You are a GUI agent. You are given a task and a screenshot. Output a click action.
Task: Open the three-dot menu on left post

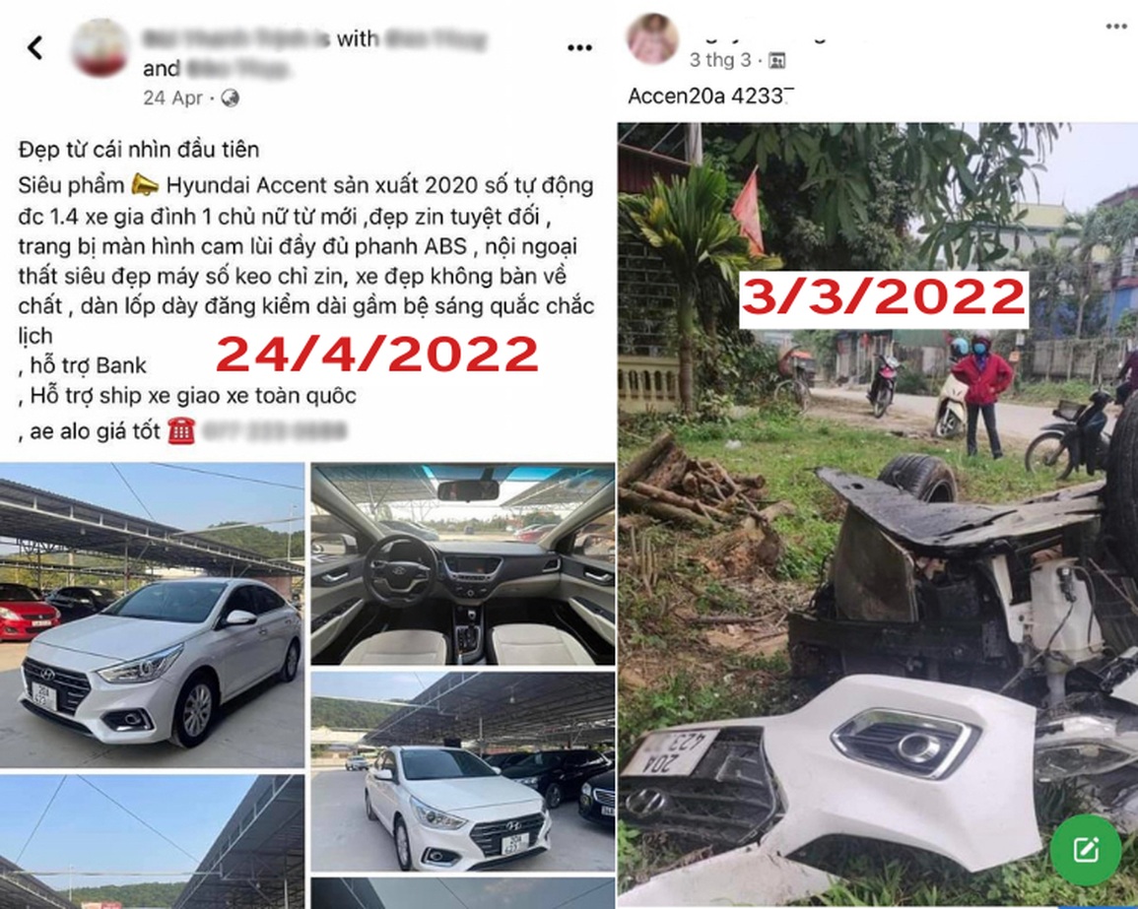pos(579,48)
